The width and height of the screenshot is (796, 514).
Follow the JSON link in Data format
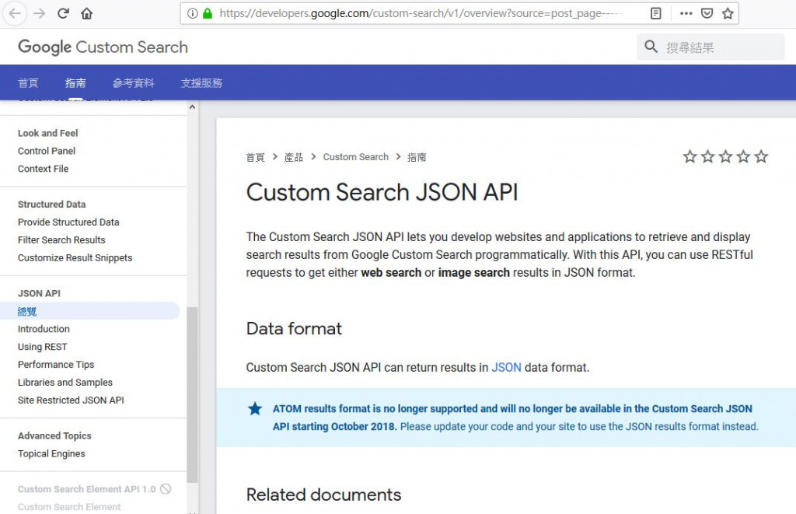(506, 367)
